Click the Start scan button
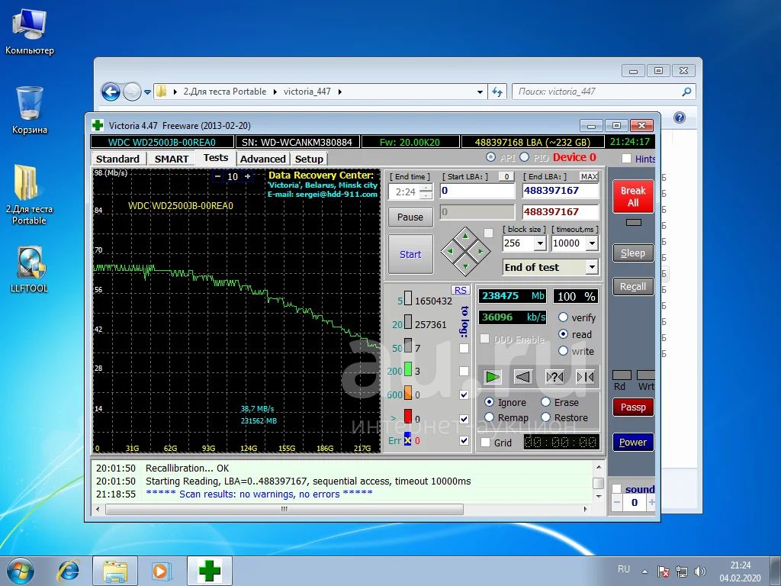 coord(410,254)
